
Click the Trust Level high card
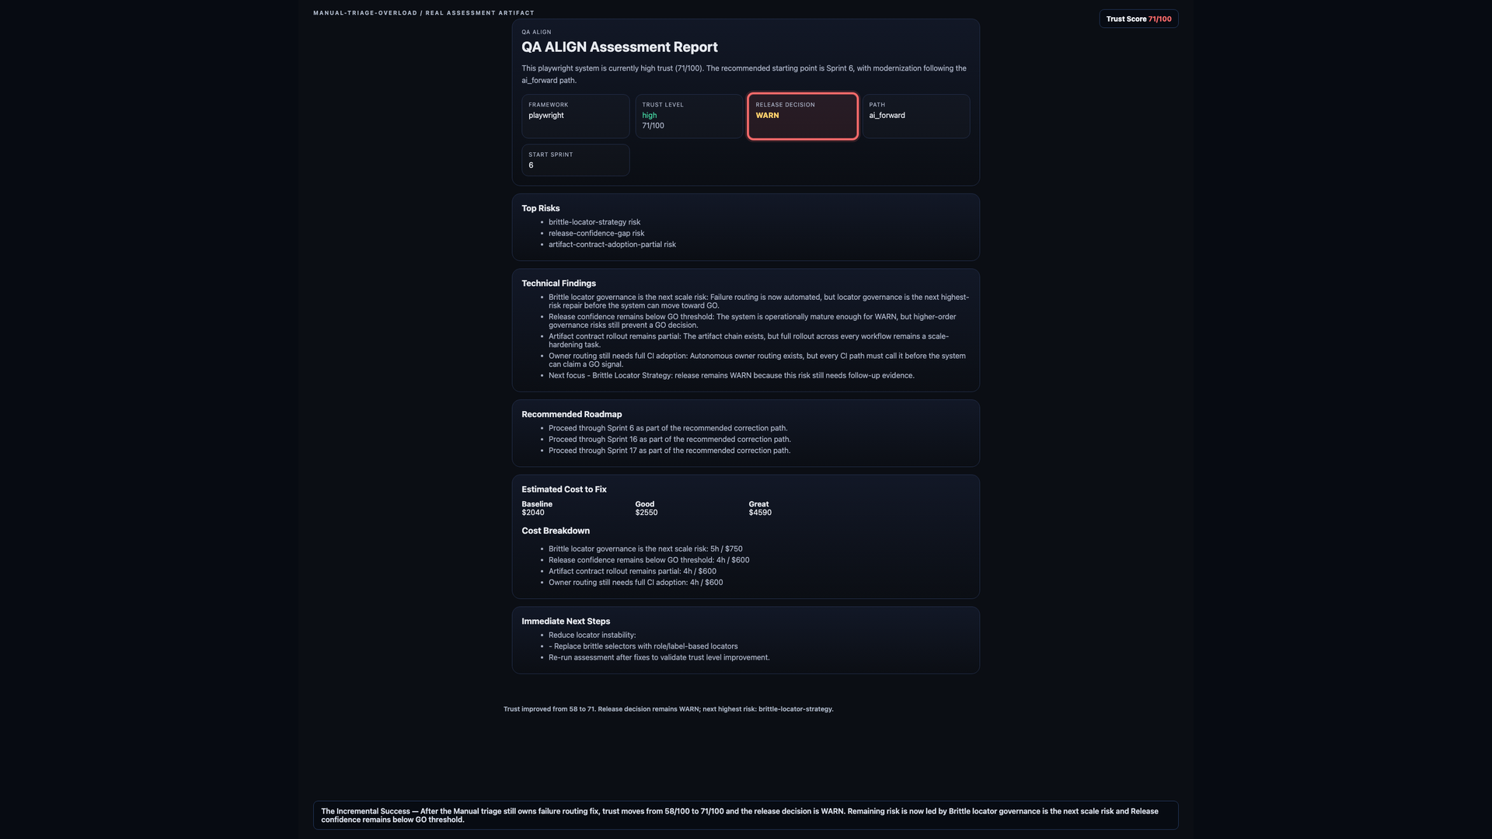tap(689, 117)
